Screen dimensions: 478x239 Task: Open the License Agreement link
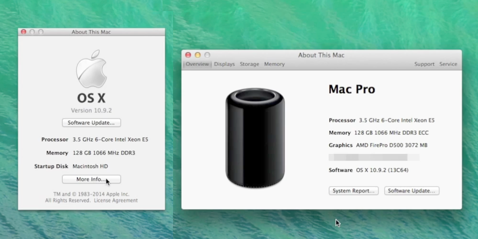click(x=116, y=200)
